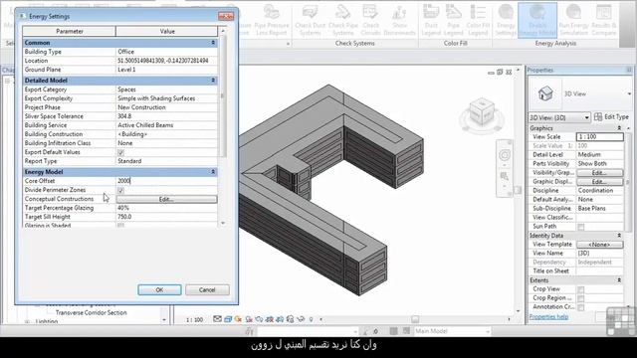The width and height of the screenshot is (637, 358).
Task: Click zoom tool on navigation bar
Action: 505,176
